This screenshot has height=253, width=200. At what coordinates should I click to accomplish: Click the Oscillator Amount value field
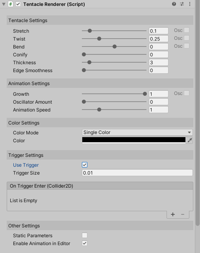pyautogui.click(x=159, y=102)
